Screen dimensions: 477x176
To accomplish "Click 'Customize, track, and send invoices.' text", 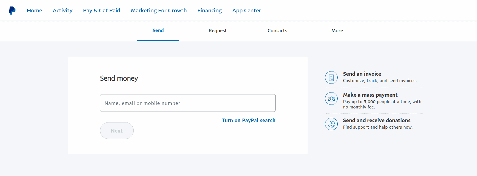I will point(380,81).
